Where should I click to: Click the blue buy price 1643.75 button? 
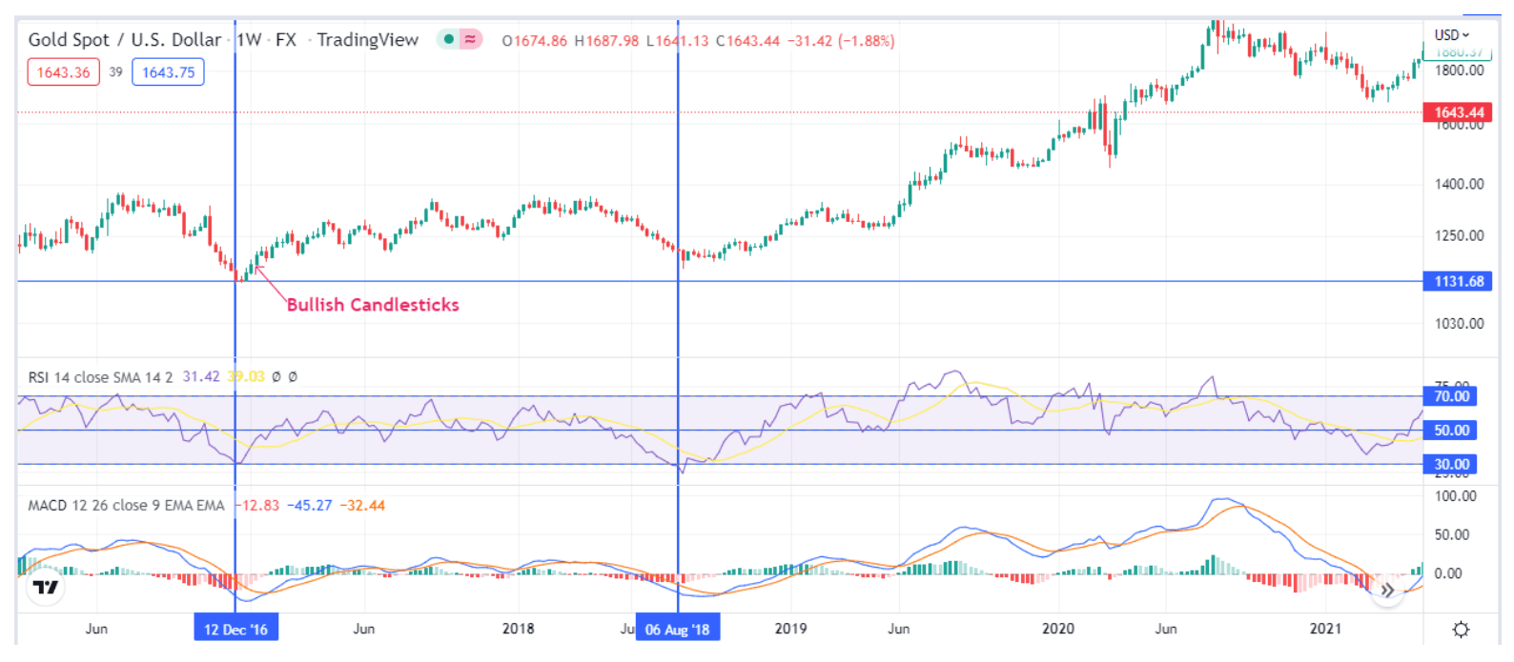168,72
